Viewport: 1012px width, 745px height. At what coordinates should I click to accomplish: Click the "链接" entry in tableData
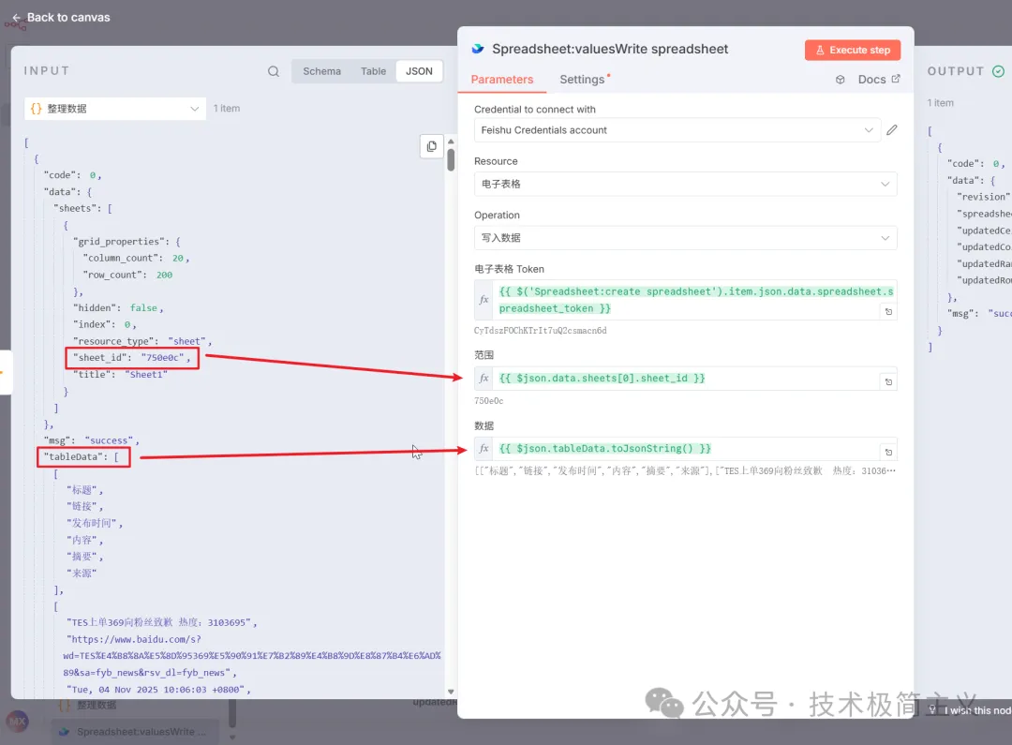[x=84, y=506]
